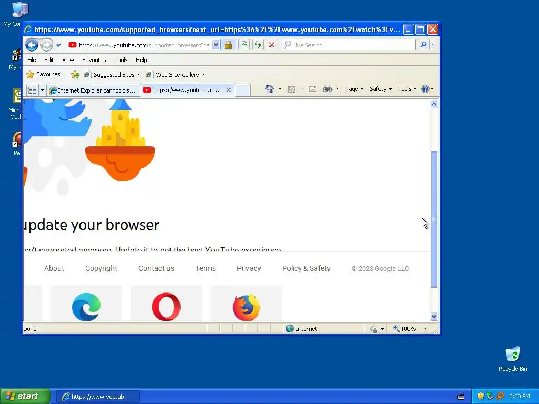
Task: Click the security shield tray icon
Action: point(481,396)
